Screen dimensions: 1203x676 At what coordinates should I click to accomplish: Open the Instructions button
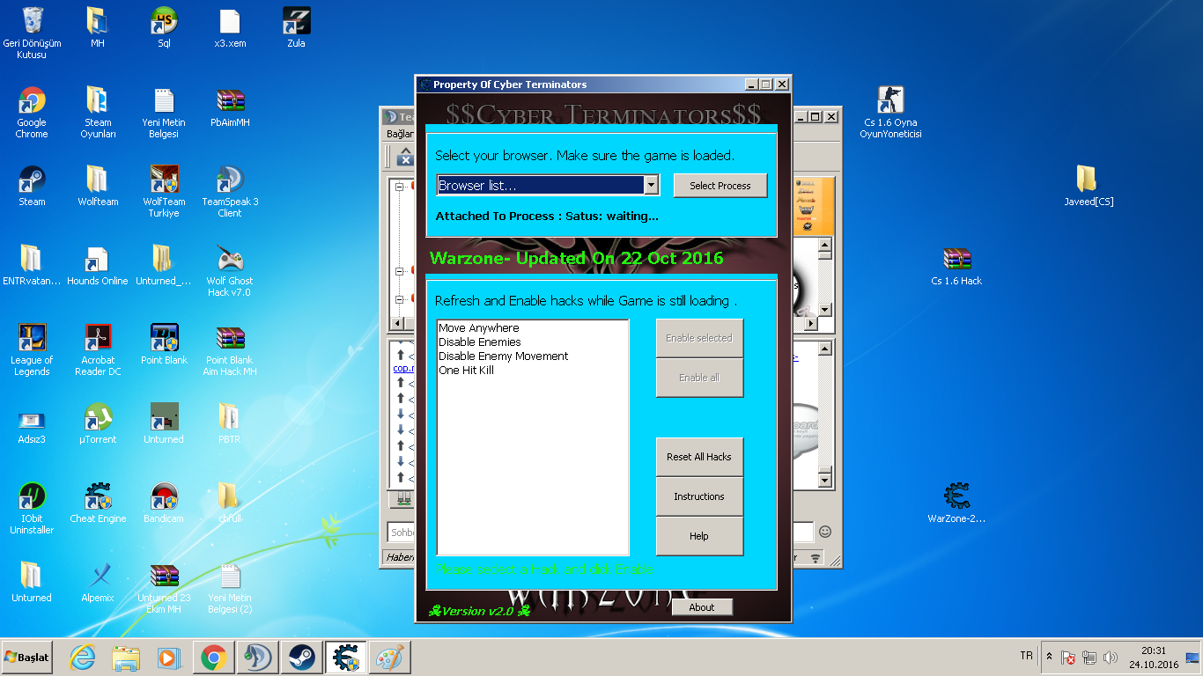699,496
